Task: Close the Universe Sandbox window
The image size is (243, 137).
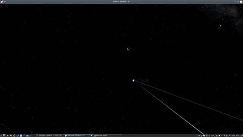Action: pyautogui.click(x=241, y=2)
